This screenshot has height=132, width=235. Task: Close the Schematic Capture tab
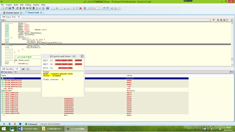click(x=21, y=13)
